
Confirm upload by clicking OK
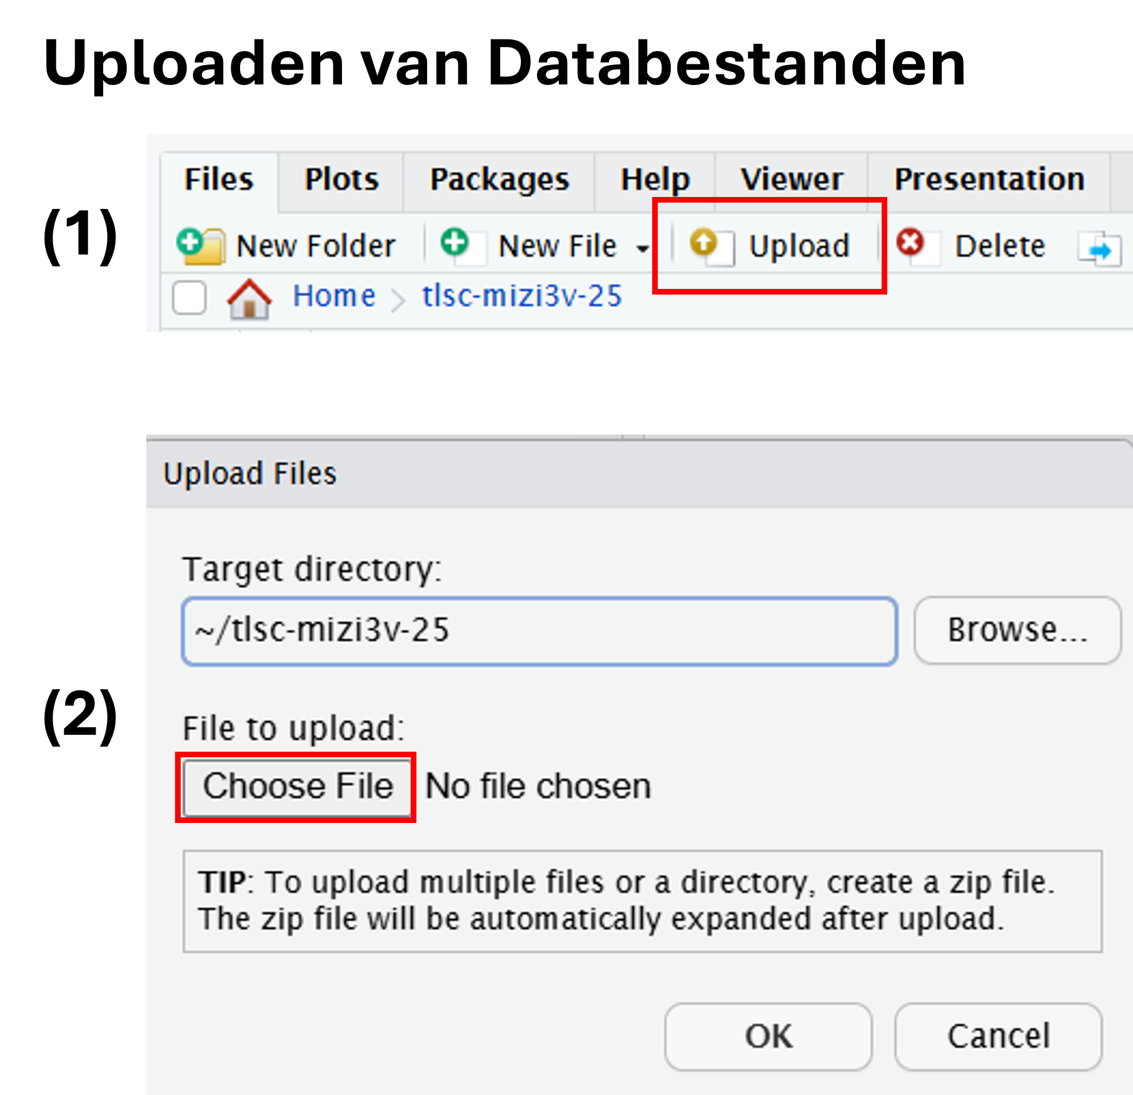click(x=768, y=1036)
